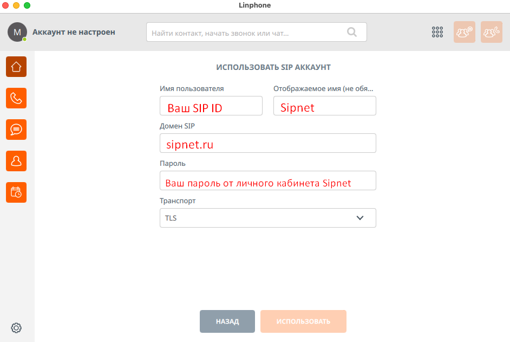
Task: Click the НАЗАД button
Action: click(x=227, y=321)
